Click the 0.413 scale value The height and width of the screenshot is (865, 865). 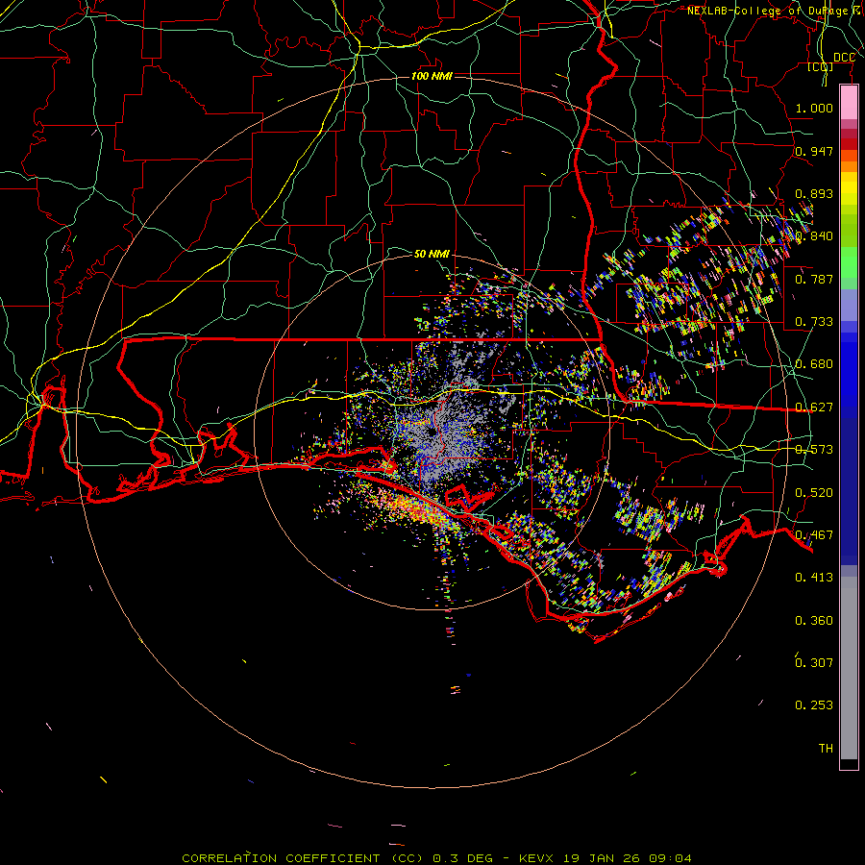(x=814, y=578)
